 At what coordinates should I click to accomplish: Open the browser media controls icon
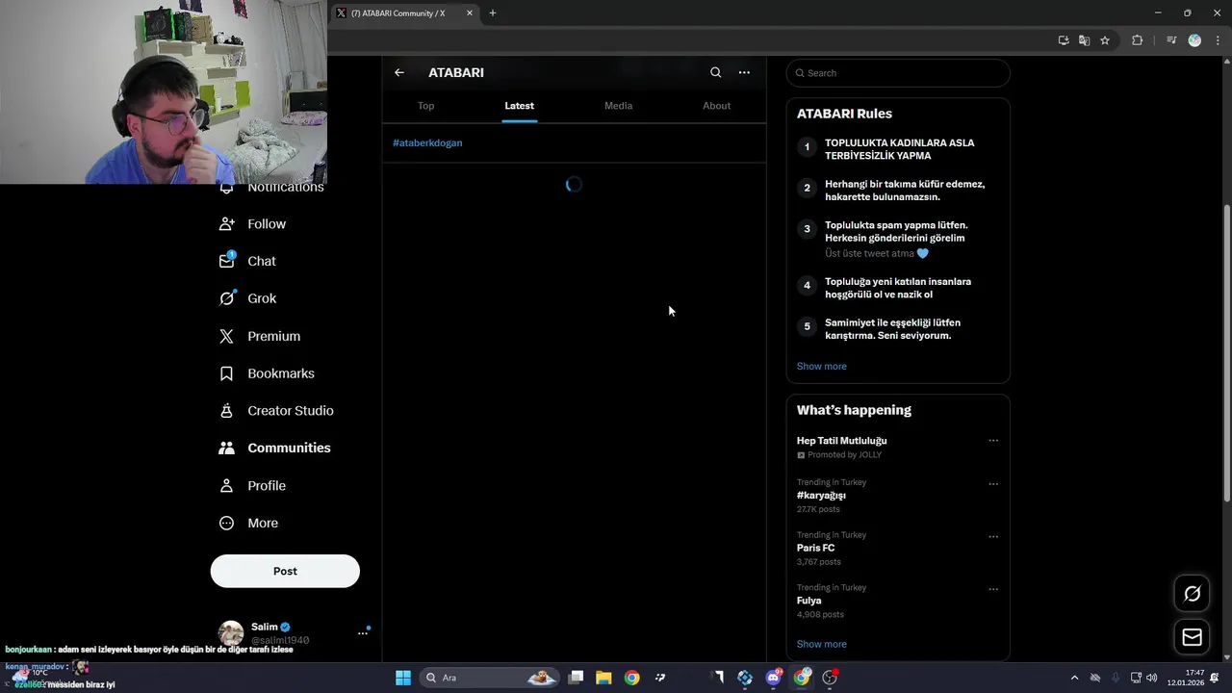(x=1171, y=40)
